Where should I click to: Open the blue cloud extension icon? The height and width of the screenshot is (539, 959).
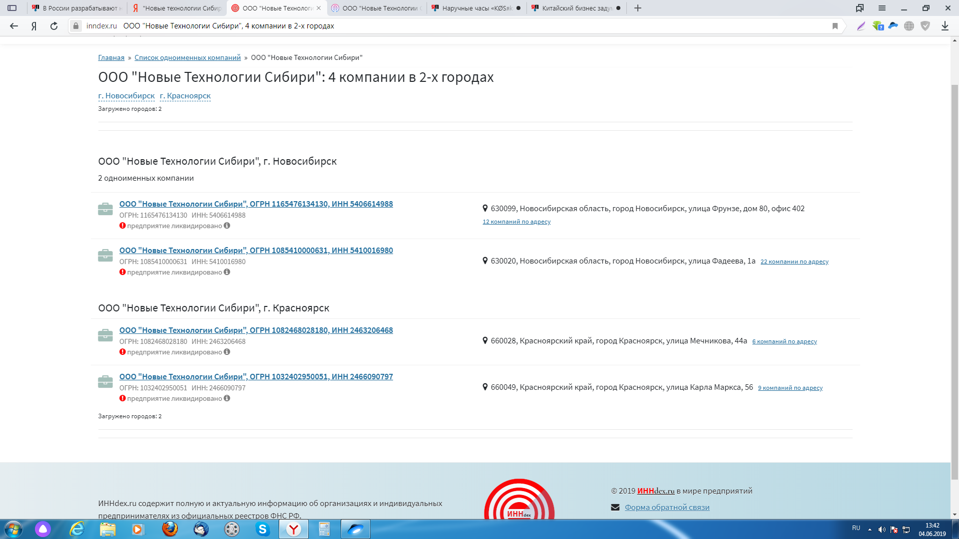click(x=893, y=26)
